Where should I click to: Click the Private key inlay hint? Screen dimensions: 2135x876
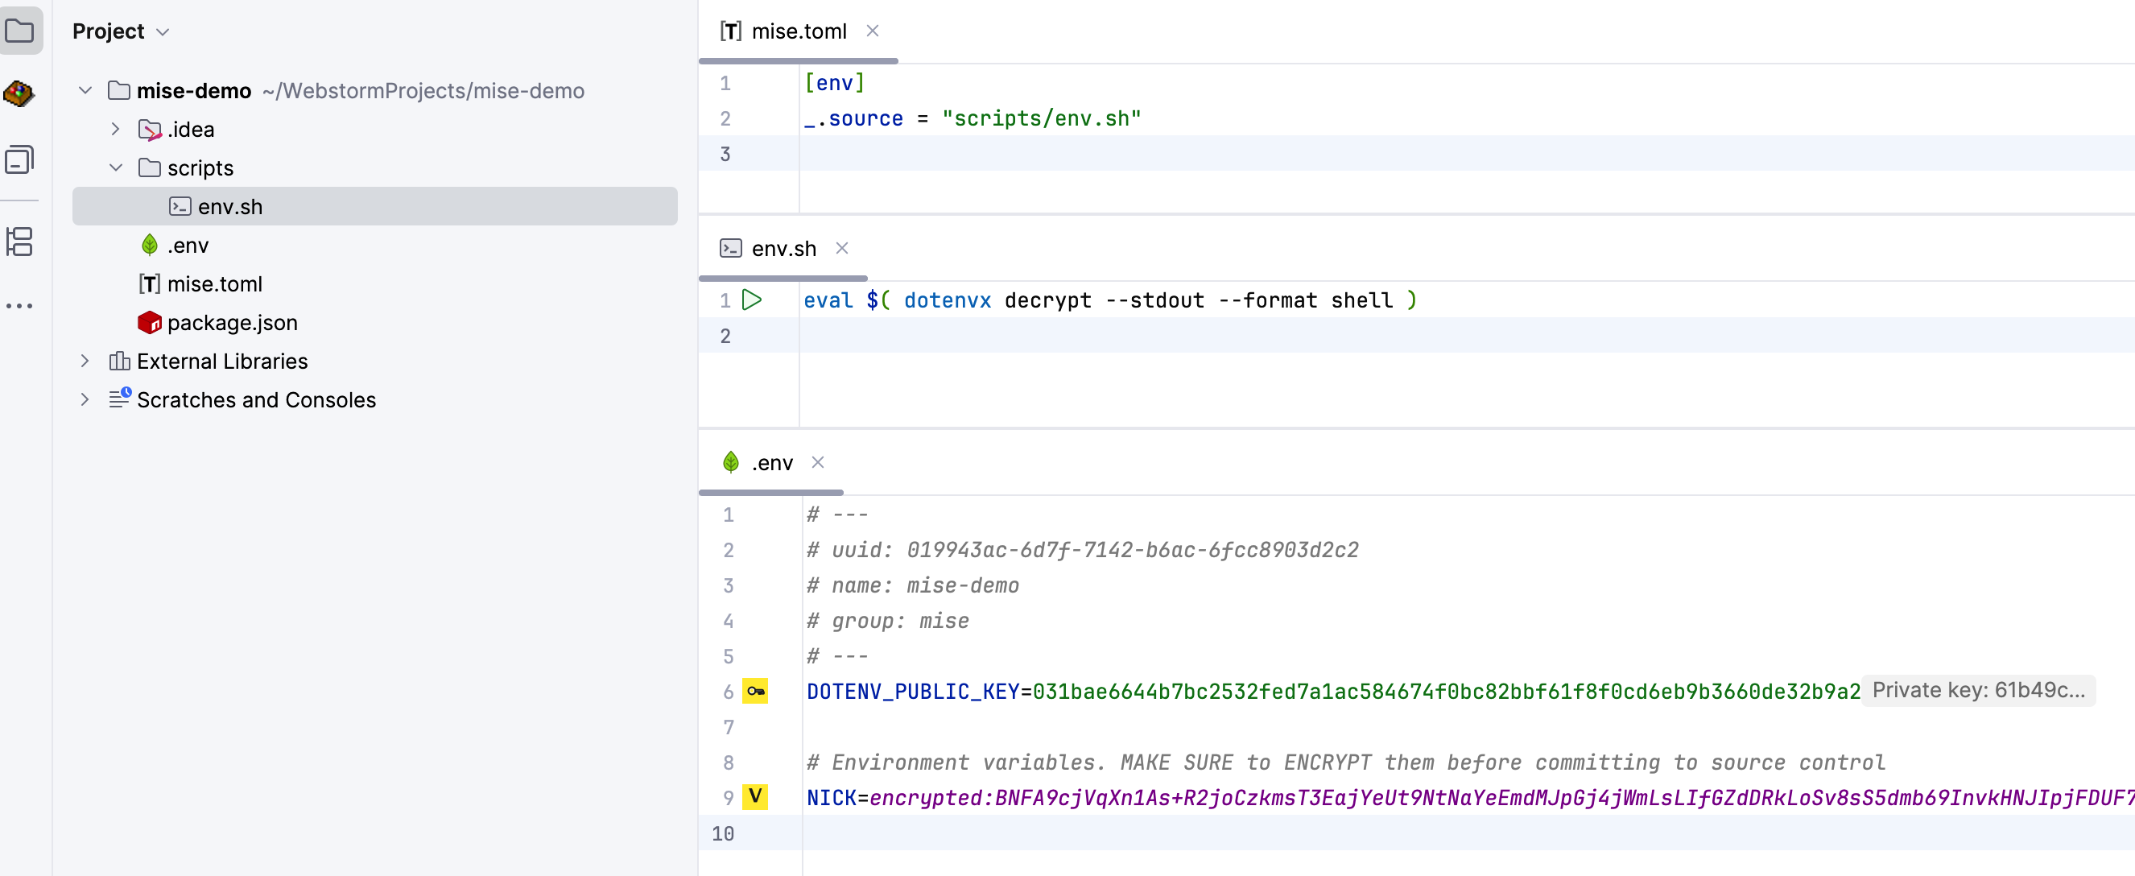tap(1977, 690)
